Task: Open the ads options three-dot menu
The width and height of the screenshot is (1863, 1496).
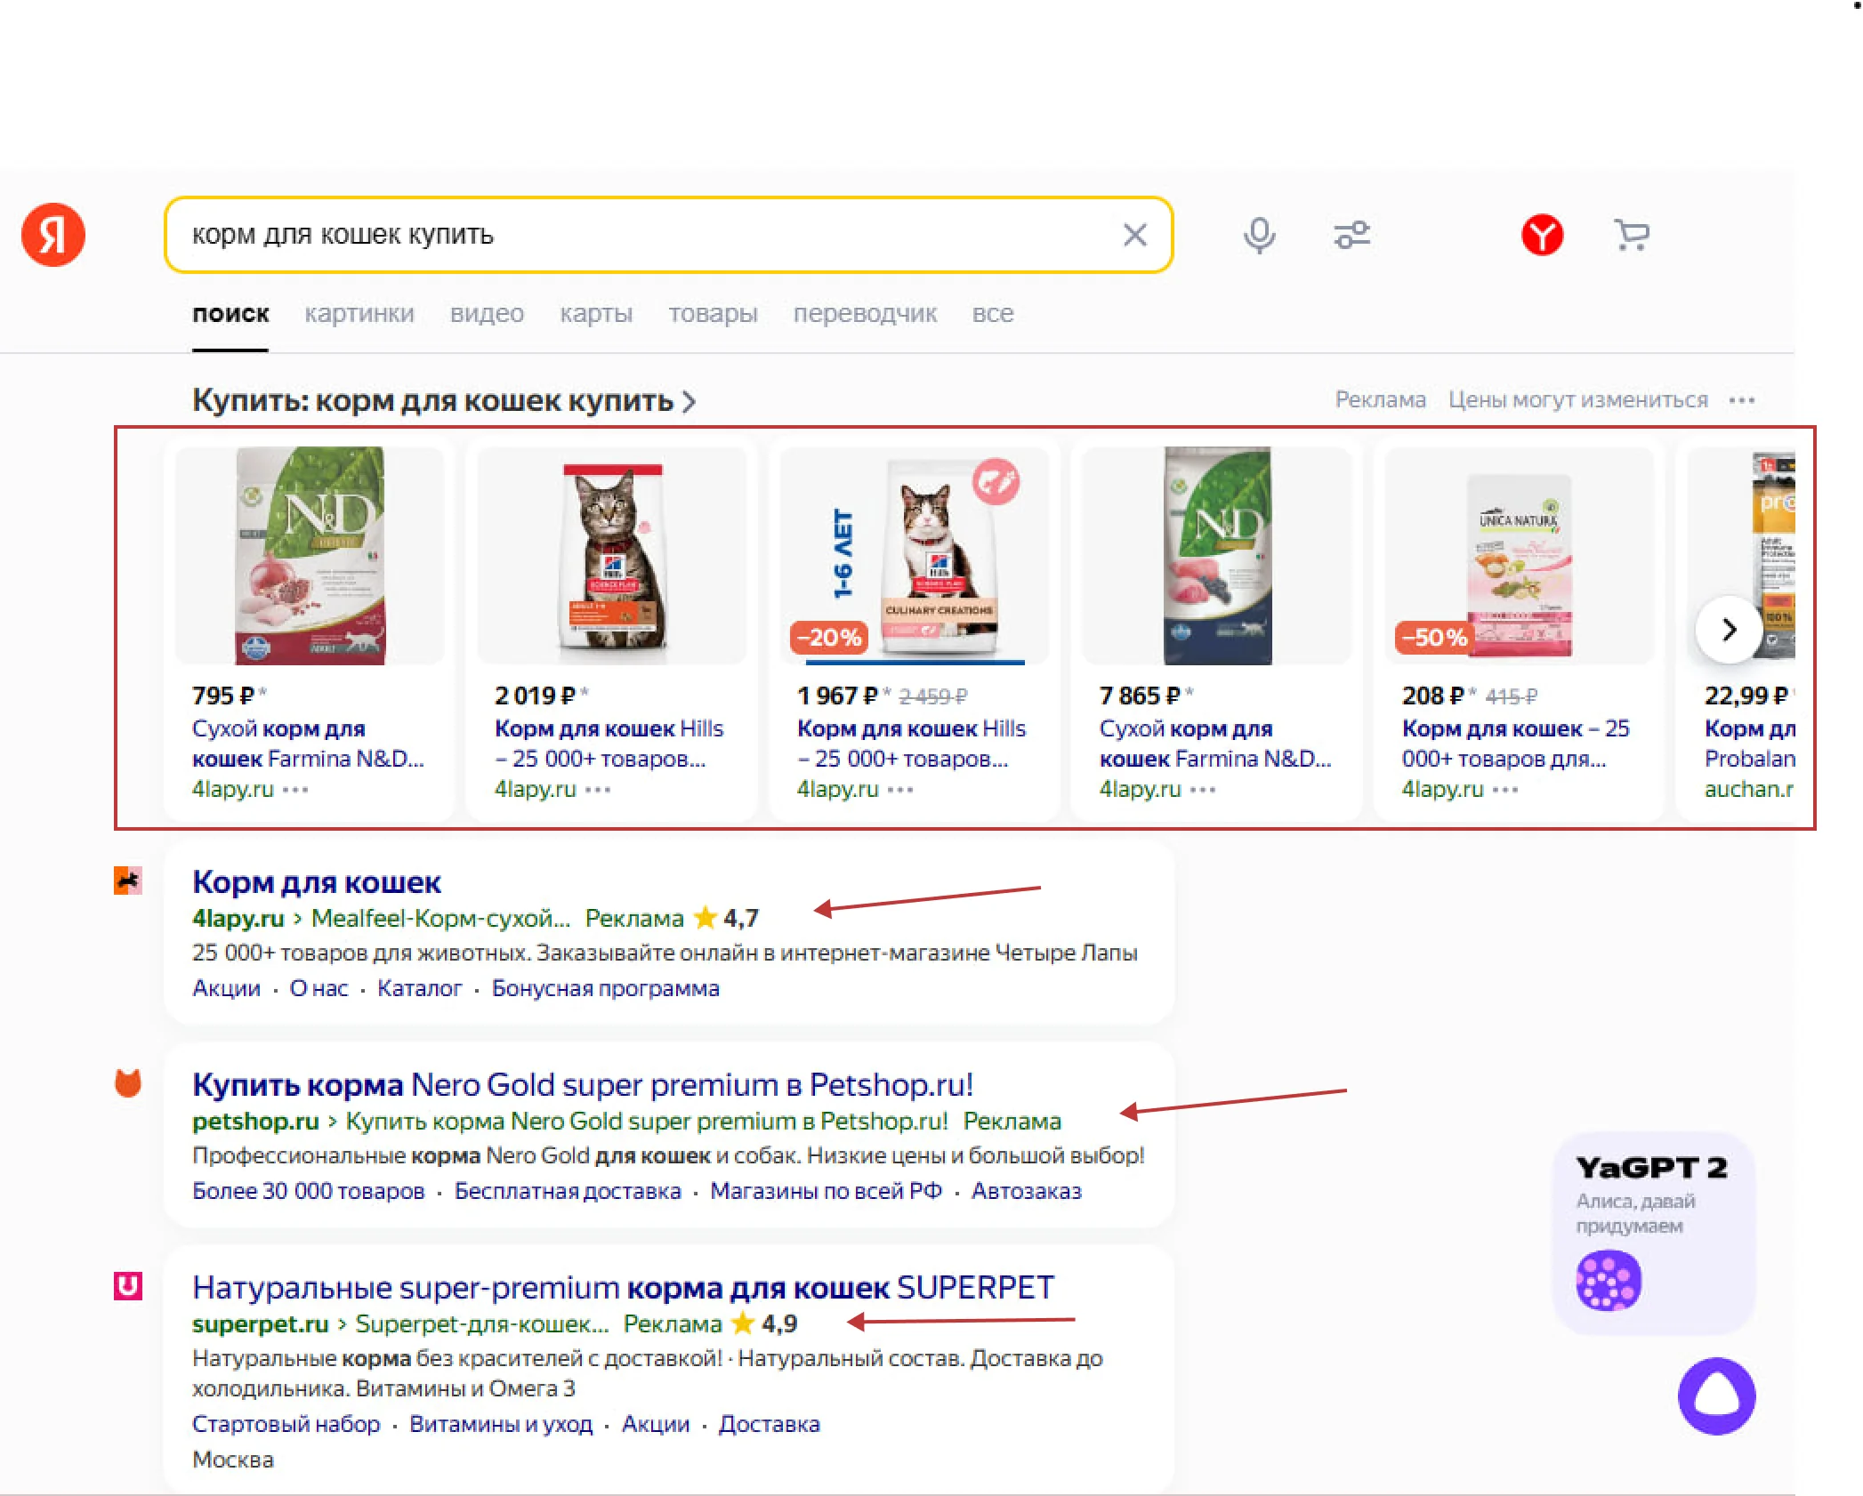Action: [1741, 400]
